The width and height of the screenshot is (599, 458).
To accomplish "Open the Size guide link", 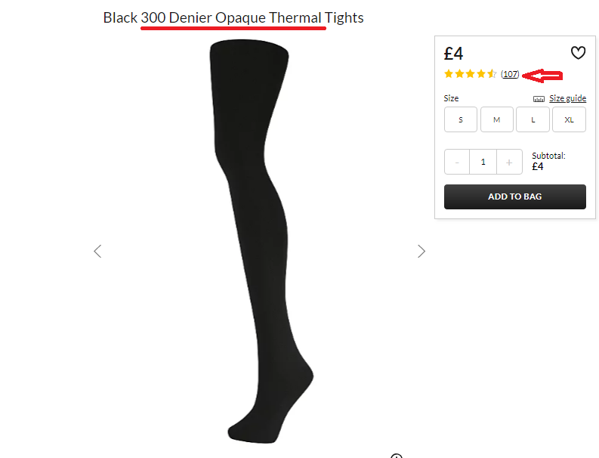I will [568, 98].
